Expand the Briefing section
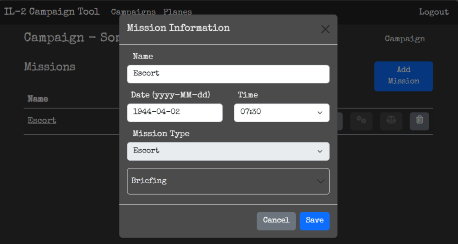The height and width of the screenshot is (244, 458). pos(228,181)
